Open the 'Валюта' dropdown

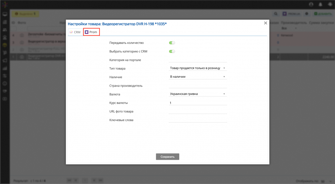198,94
